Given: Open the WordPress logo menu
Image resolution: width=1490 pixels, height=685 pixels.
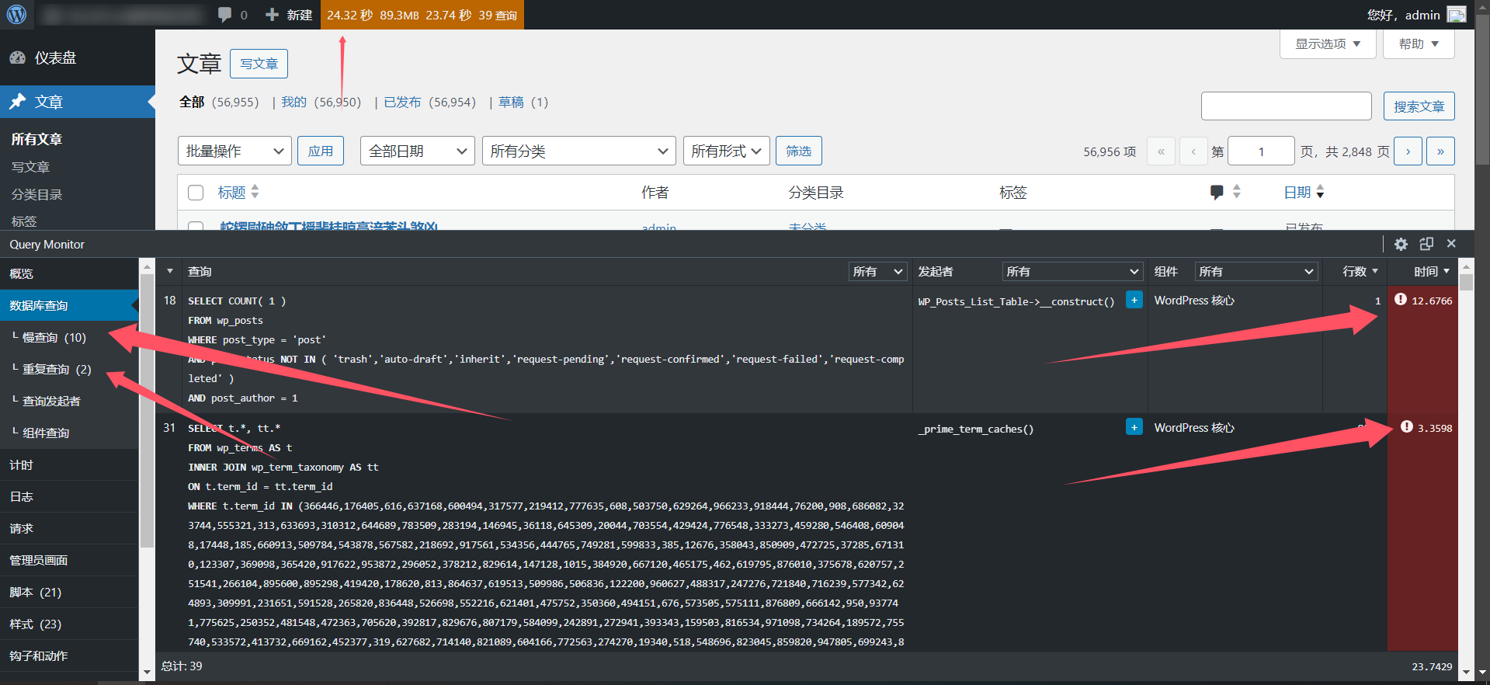Looking at the screenshot, I should (x=16, y=15).
